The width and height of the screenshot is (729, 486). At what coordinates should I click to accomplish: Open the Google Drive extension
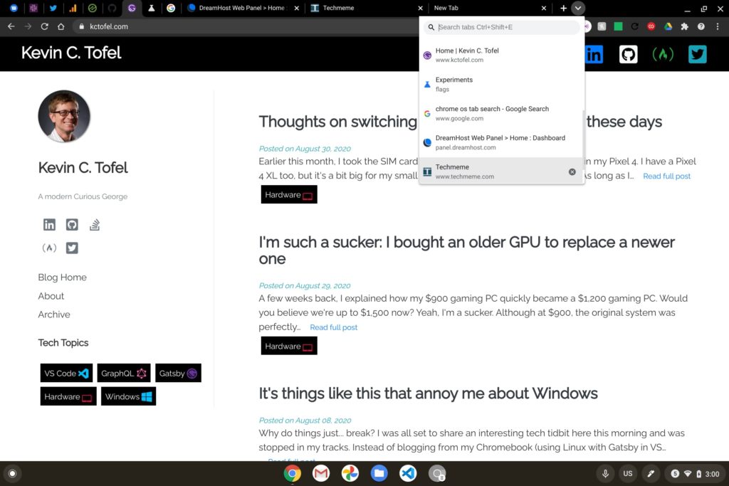[x=668, y=26]
